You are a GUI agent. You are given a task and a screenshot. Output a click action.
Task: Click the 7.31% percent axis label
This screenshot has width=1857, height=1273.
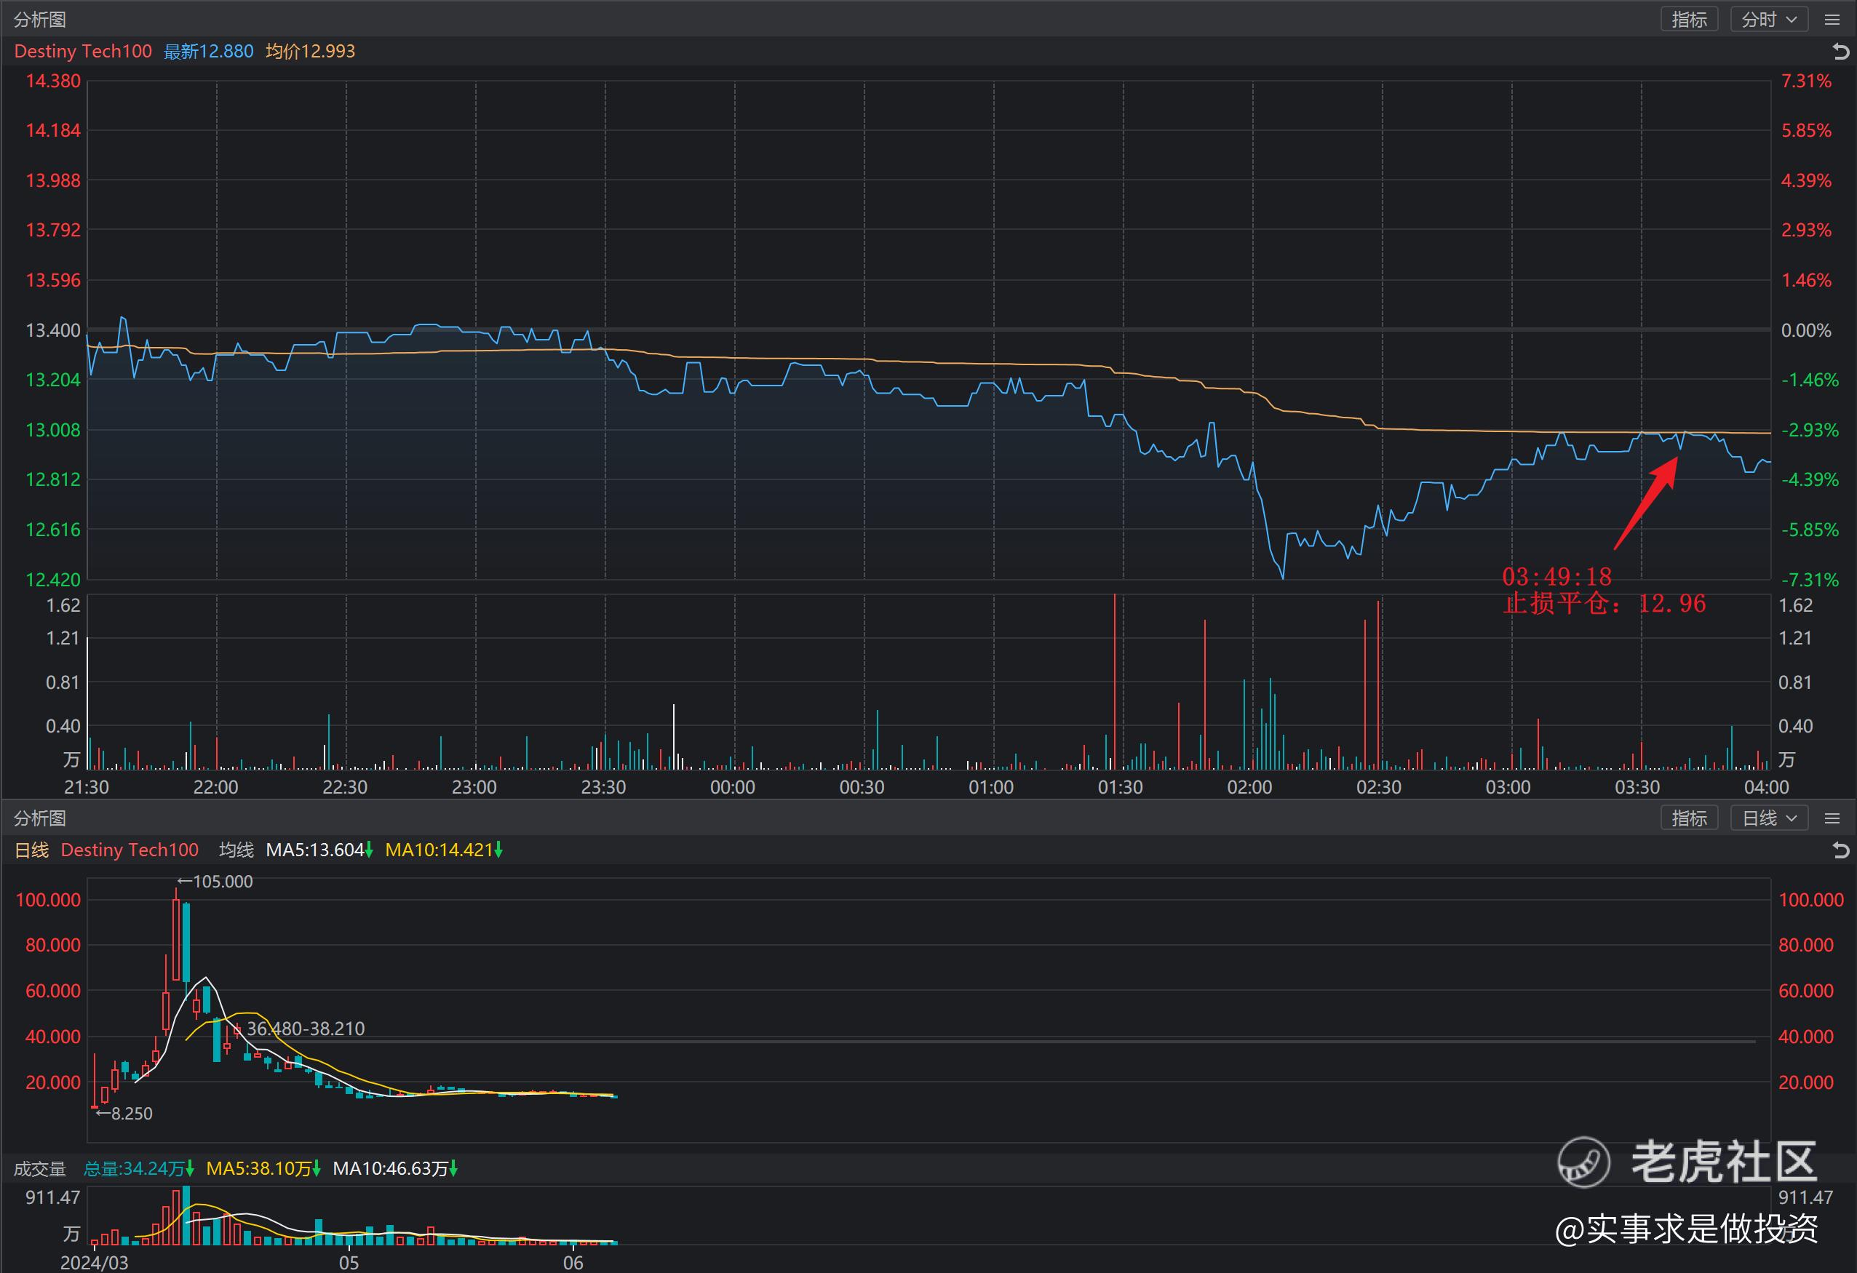(x=1806, y=81)
